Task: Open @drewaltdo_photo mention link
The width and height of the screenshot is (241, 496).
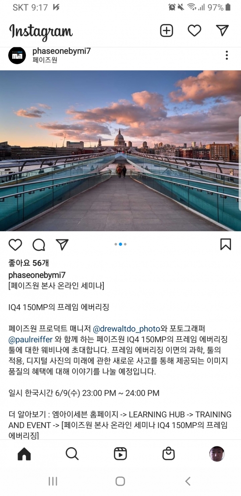Action: [x=126, y=328]
